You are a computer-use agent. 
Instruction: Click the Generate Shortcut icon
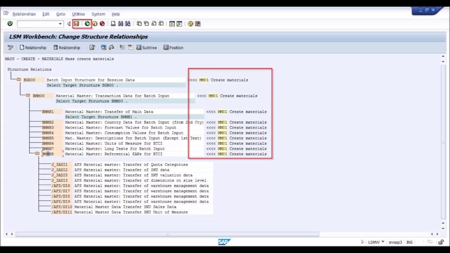point(179,24)
